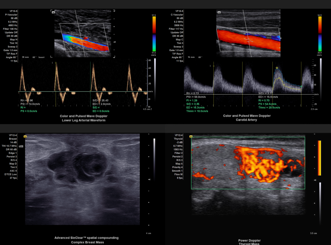Click the yellow plus caliper on carotid waveform
331x245 pixels.
[x=277, y=68]
